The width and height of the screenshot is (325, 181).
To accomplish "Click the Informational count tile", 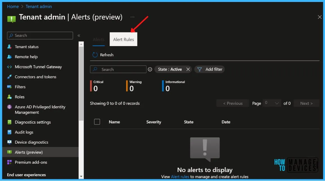I will click(174, 86).
